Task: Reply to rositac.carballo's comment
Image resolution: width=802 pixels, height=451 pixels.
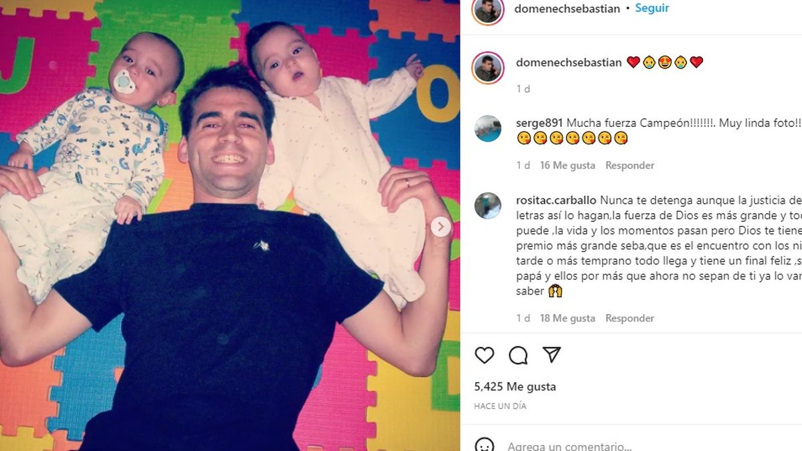Action: [x=630, y=318]
